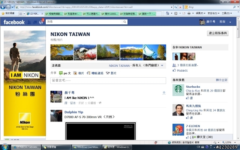
Task: Open the recent pages dropdown arrow
Action: [x=12, y=7]
